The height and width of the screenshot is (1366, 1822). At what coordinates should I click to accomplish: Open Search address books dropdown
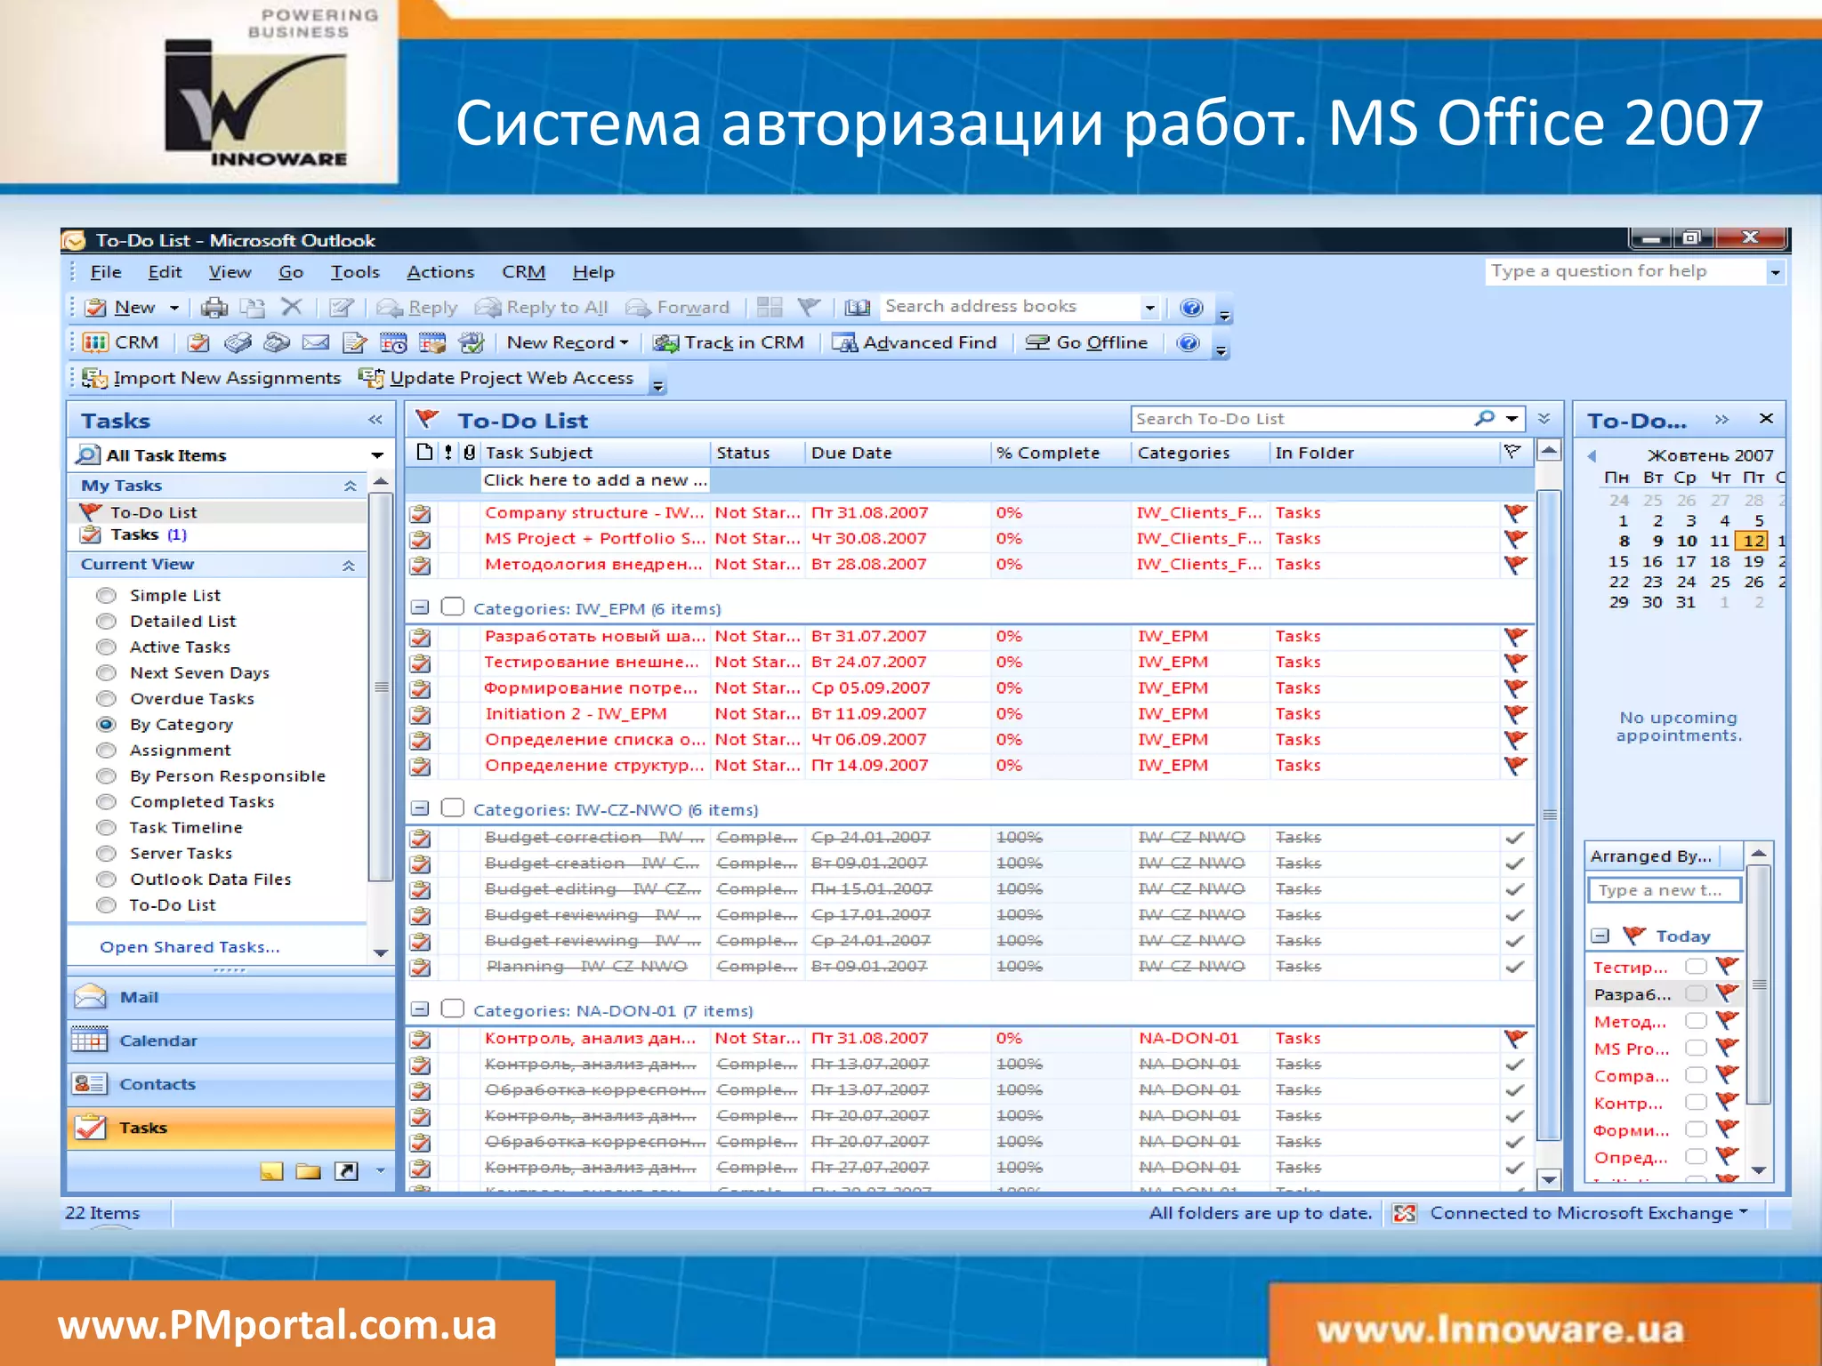pyautogui.click(x=1149, y=309)
